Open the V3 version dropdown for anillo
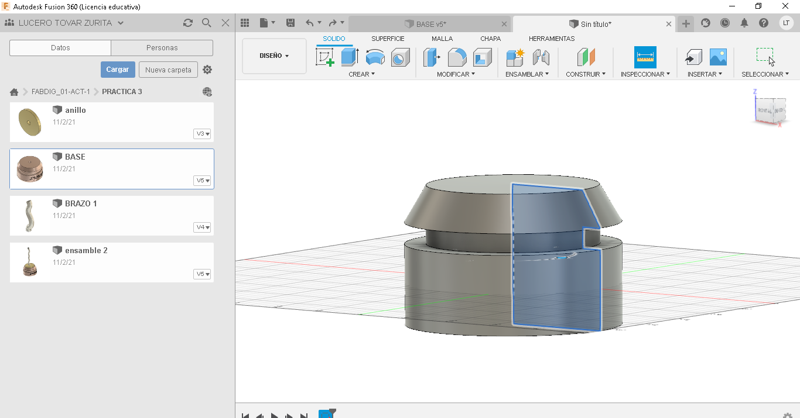 click(x=202, y=134)
